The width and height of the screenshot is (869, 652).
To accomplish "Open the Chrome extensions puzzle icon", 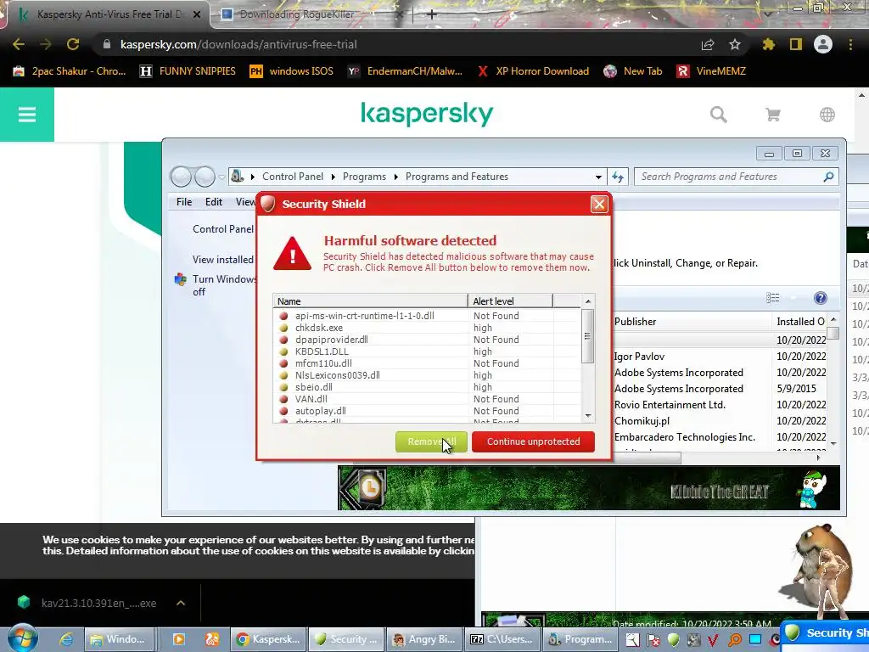I will pyautogui.click(x=768, y=44).
